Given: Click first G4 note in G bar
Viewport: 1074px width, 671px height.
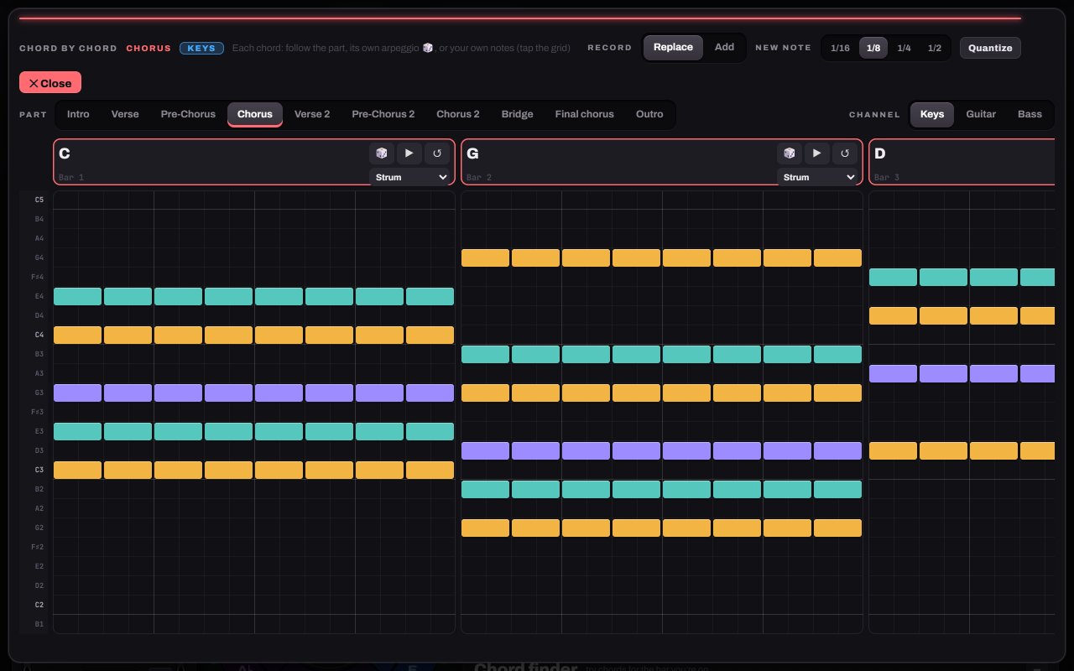Looking at the screenshot, I should tap(485, 257).
